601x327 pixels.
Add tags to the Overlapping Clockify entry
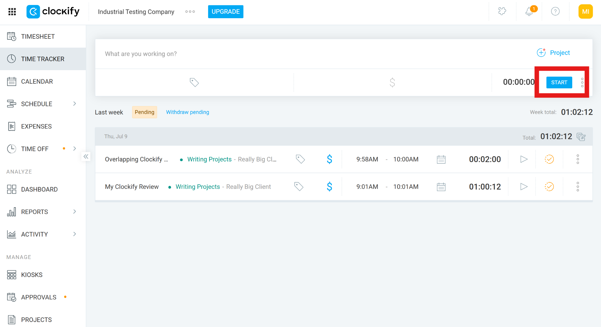pyautogui.click(x=300, y=159)
